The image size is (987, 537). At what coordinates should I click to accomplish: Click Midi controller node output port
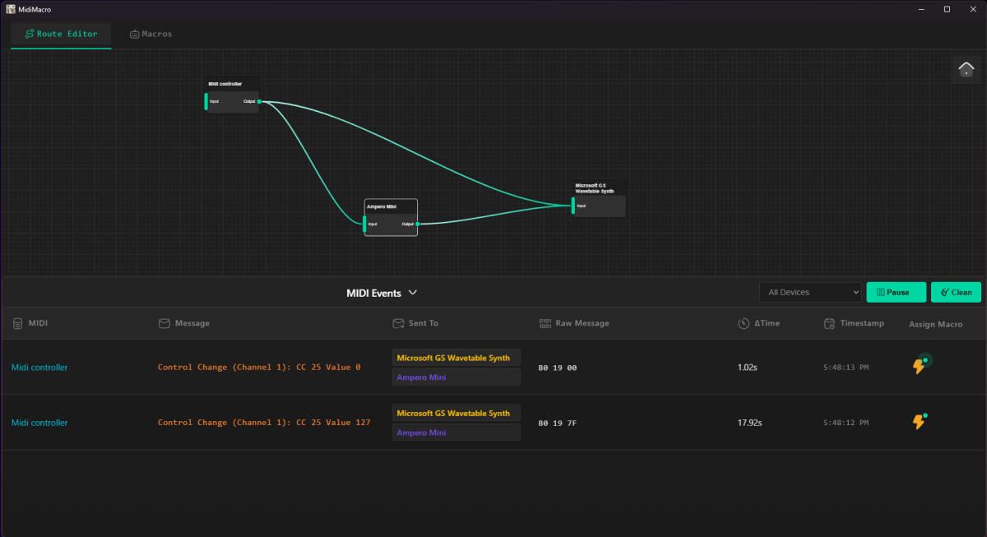tap(259, 101)
